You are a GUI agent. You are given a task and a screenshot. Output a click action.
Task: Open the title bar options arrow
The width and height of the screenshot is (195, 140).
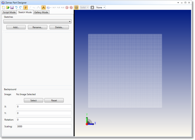(x=178, y=3)
